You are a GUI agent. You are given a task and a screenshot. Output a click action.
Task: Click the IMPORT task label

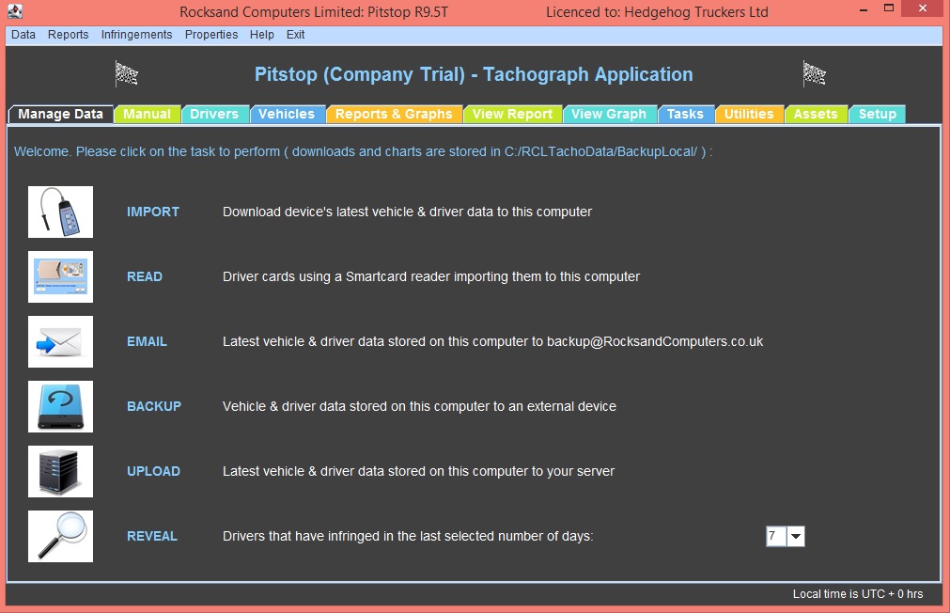tap(152, 212)
